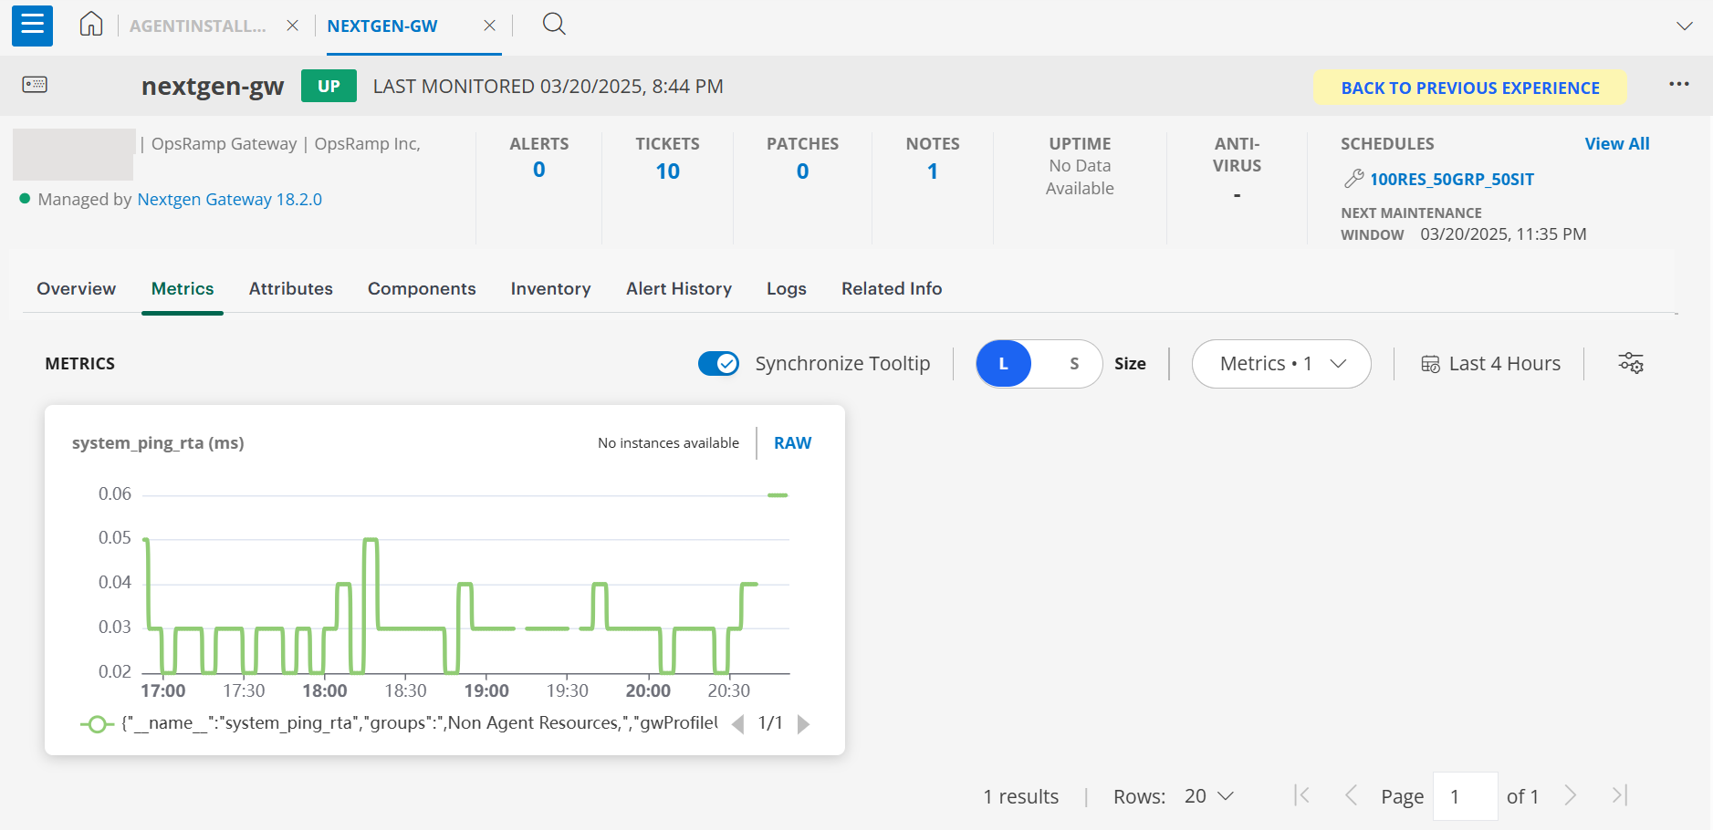Open the three-dot more options menu
The width and height of the screenshot is (1713, 830).
tap(1679, 84)
